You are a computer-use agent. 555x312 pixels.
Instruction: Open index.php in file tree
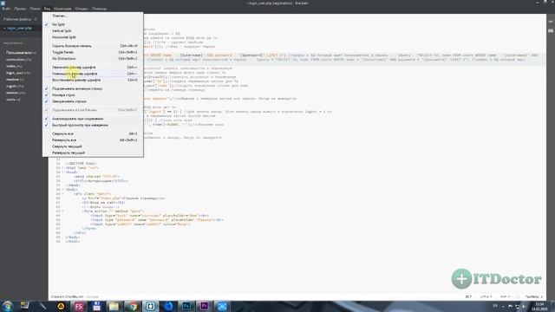(x=14, y=66)
